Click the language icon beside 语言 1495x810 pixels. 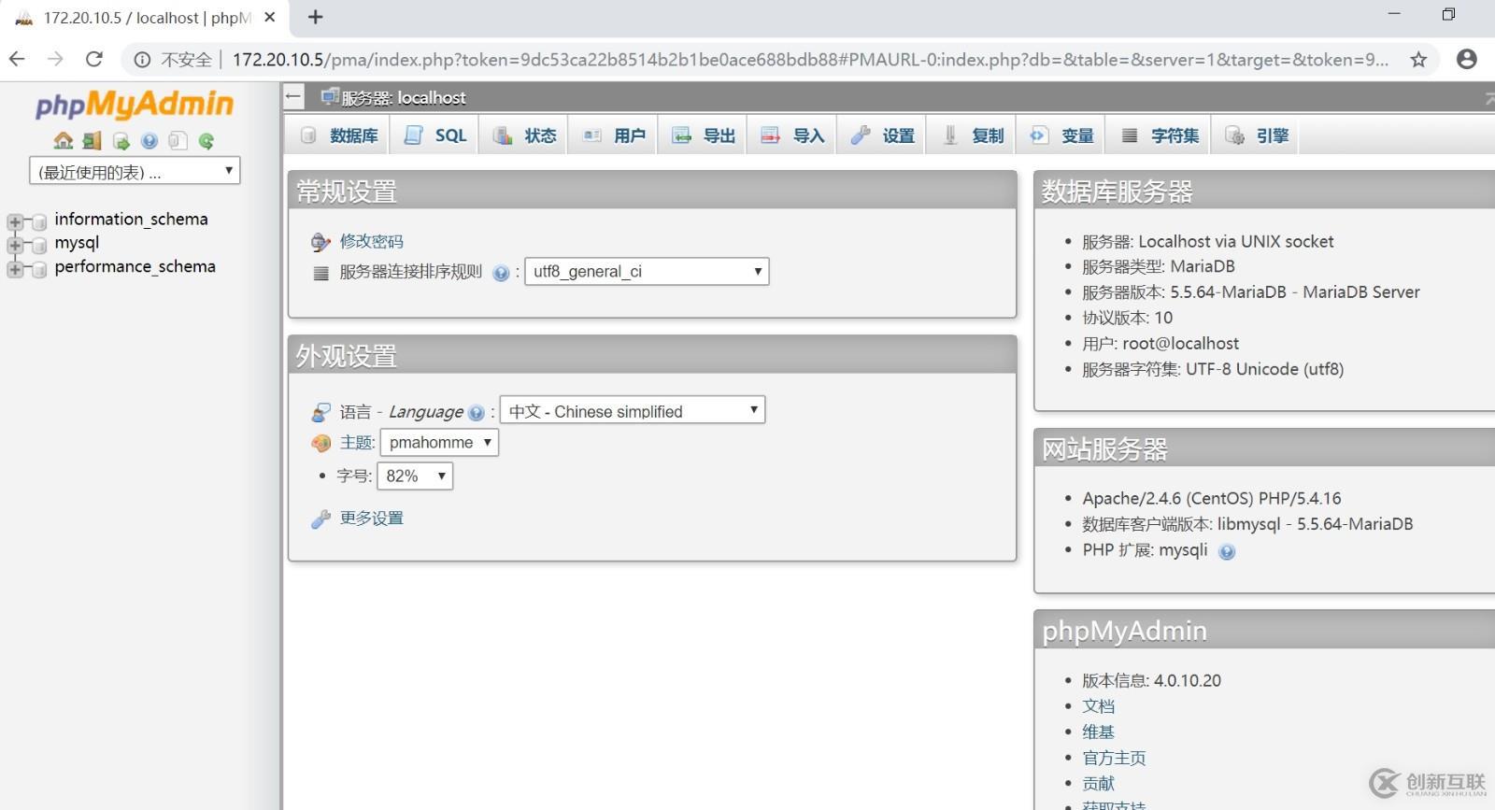(320, 412)
